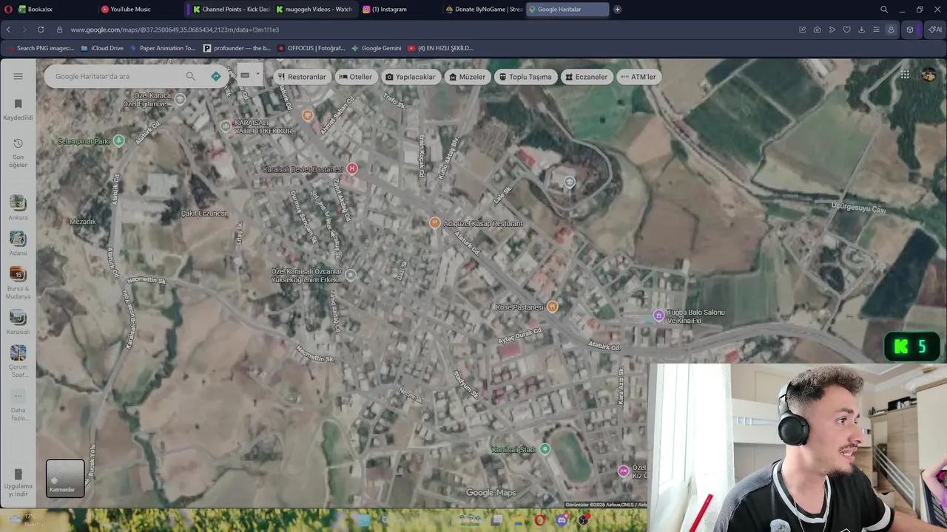The width and height of the screenshot is (947, 532).
Task: Take snapshot with camera icon in address bar
Action: [817, 30]
